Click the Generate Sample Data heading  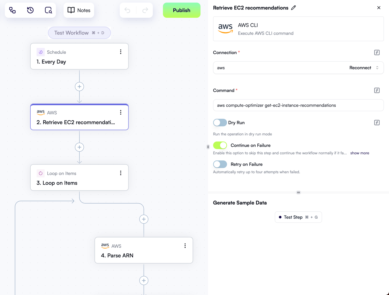coord(240,203)
